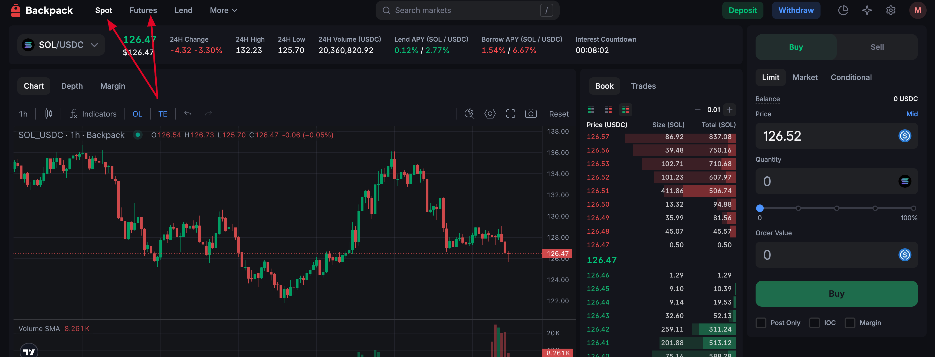The width and height of the screenshot is (935, 357).
Task: Click the 100% mark on quantity slider
Action: click(913, 208)
